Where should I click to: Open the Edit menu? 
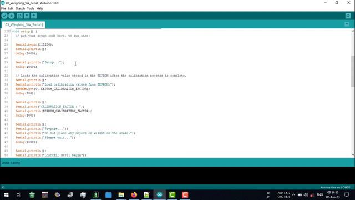pos(11,9)
